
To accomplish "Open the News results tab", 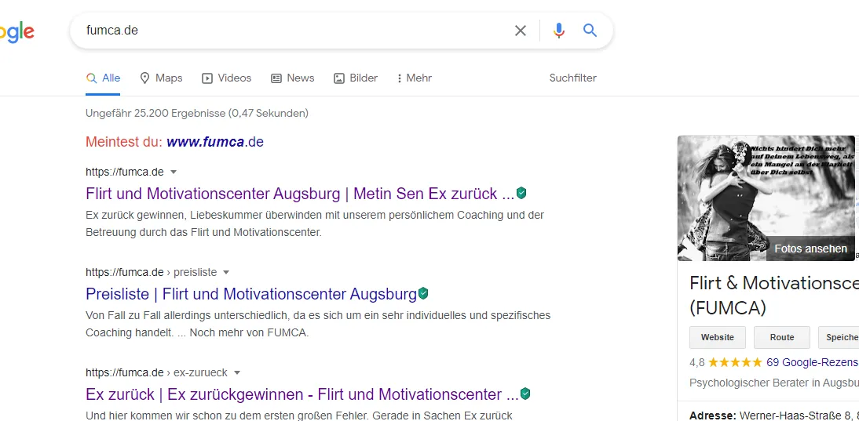I will click(x=293, y=78).
